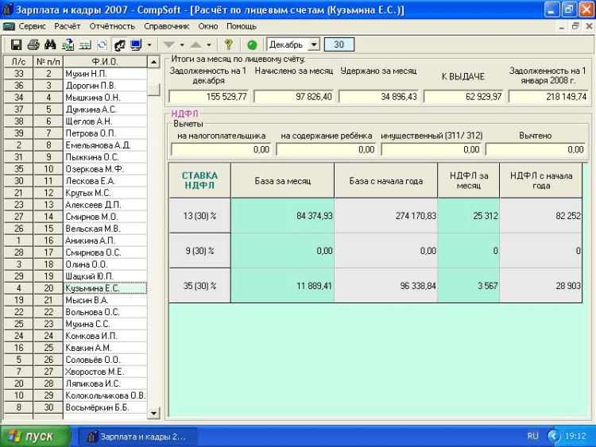
Task: Select employee Восьмёркин Б.Б.
Action: point(105,407)
